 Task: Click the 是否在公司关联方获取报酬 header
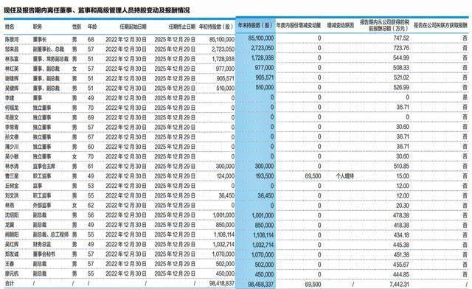440,26
